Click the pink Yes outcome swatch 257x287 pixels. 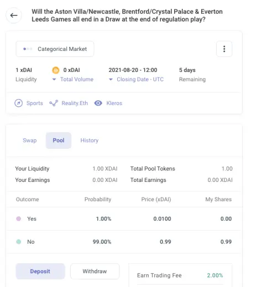[x=19, y=219]
